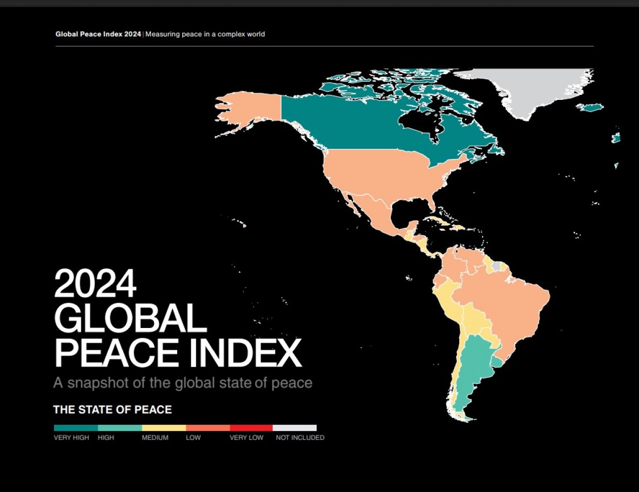The image size is (639, 492).
Task: Click the large '2024' title text
Action: (95, 284)
